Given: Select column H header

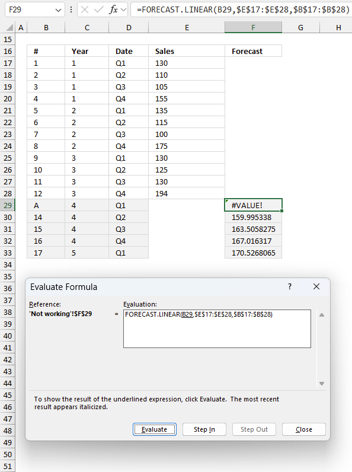Looking at the screenshot, I should pos(338,28).
